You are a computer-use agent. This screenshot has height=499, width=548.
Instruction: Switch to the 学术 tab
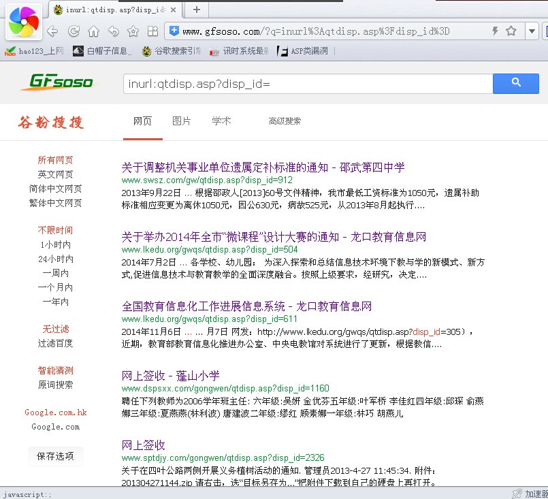click(221, 121)
